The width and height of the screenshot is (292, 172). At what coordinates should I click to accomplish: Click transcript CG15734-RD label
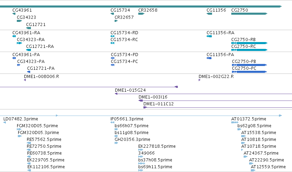125,33
